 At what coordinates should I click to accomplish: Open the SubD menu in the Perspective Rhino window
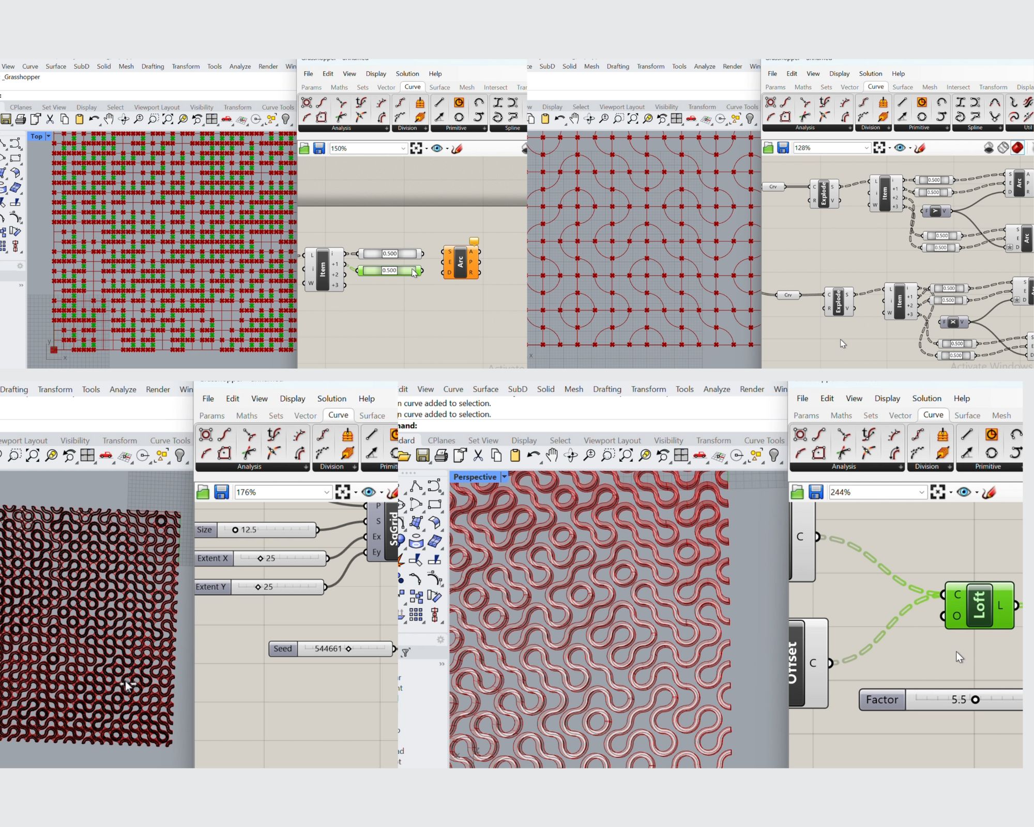point(518,389)
